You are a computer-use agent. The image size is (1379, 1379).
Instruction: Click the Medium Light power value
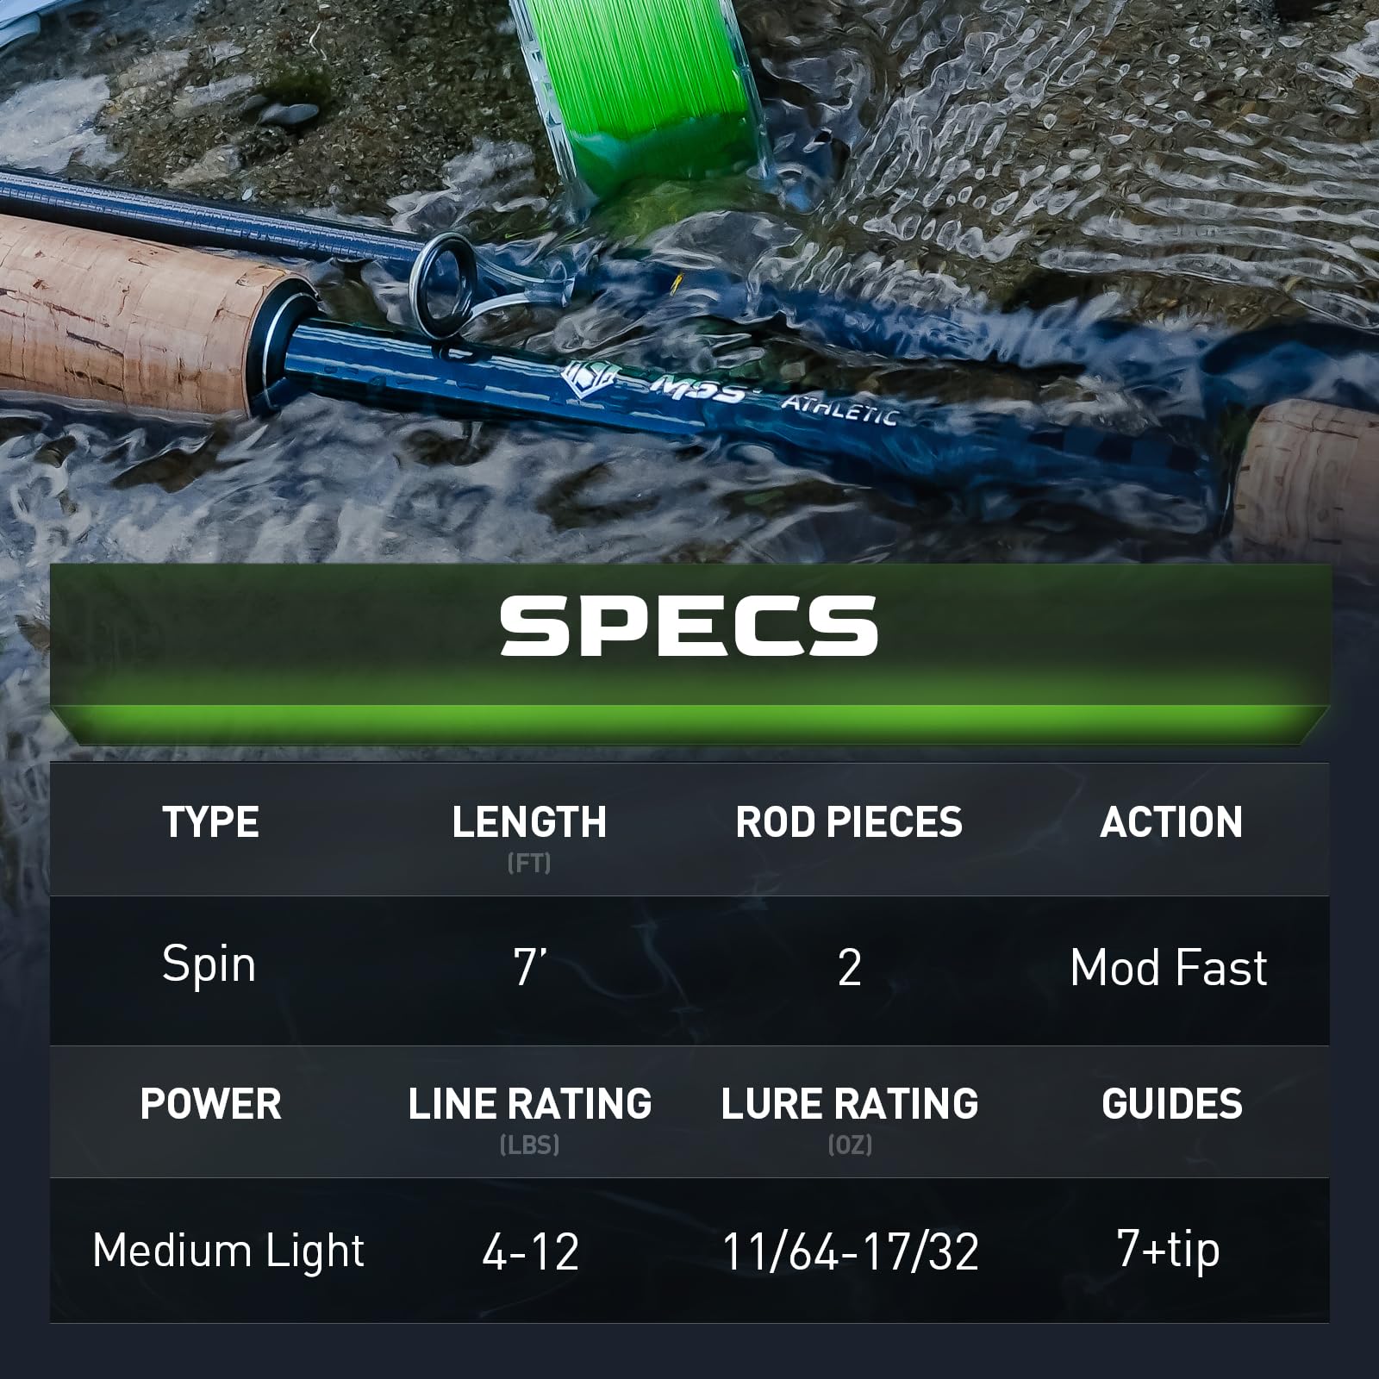[228, 1251]
